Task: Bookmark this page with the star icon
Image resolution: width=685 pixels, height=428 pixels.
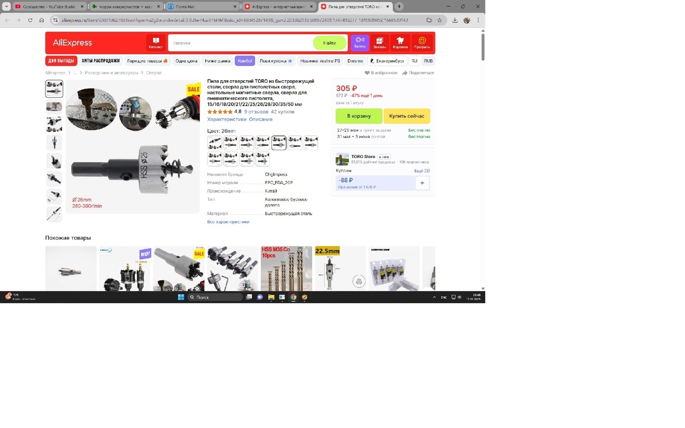Action: click(x=439, y=20)
